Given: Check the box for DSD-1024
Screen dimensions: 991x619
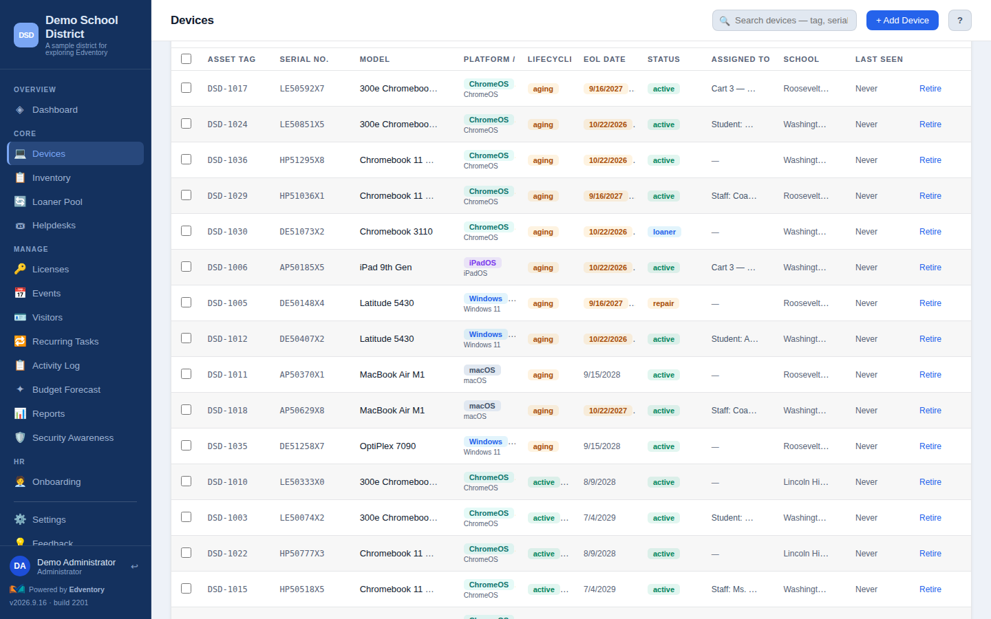Looking at the screenshot, I should (x=186, y=123).
